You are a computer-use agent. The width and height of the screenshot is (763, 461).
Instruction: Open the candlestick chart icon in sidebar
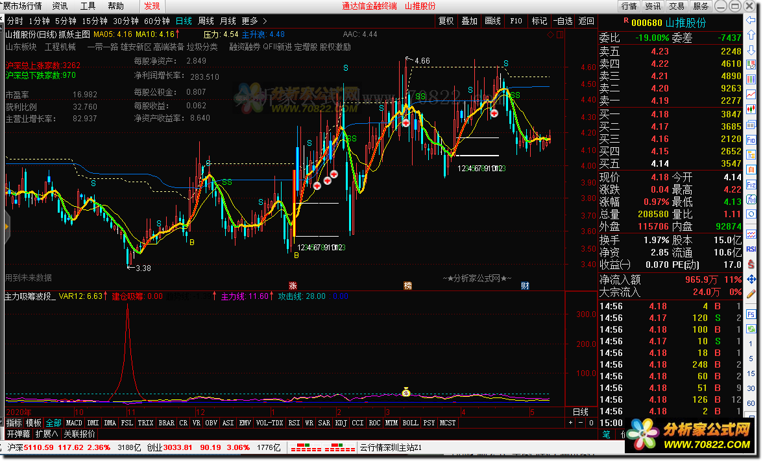pyautogui.click(x=751, y=110)
